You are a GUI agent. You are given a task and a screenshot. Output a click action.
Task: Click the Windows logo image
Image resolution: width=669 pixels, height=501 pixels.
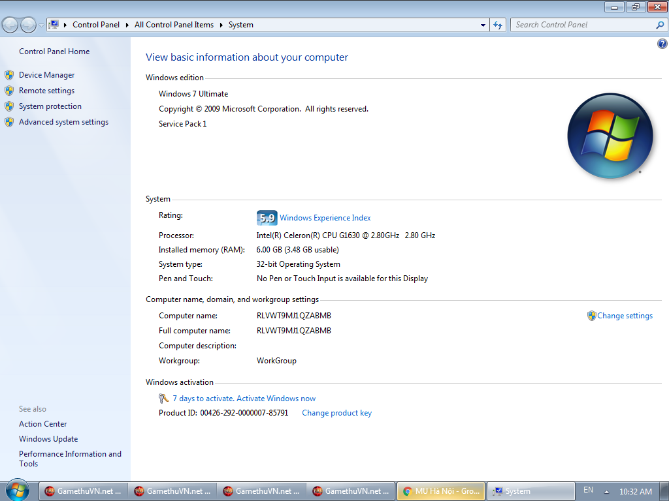pos(610,136)
